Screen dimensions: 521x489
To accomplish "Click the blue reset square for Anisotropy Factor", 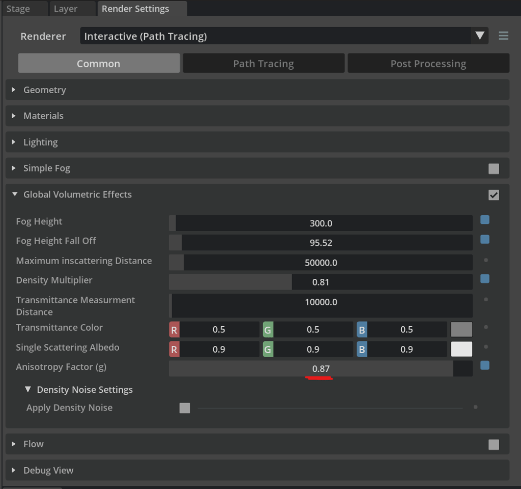I will click(x=485, y=365).
